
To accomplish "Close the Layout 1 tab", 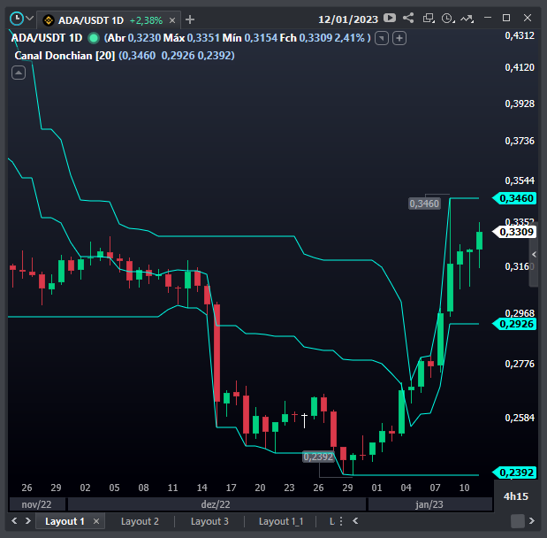I will 96,521.
